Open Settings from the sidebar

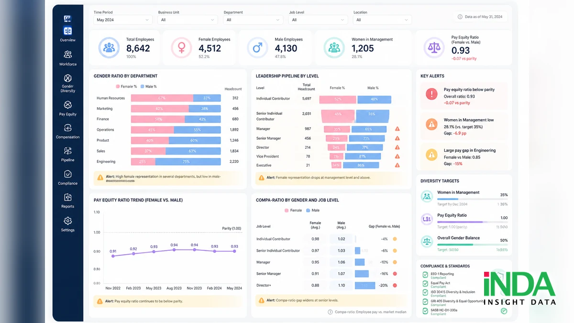pyautogui.click(x=67, y=224)
